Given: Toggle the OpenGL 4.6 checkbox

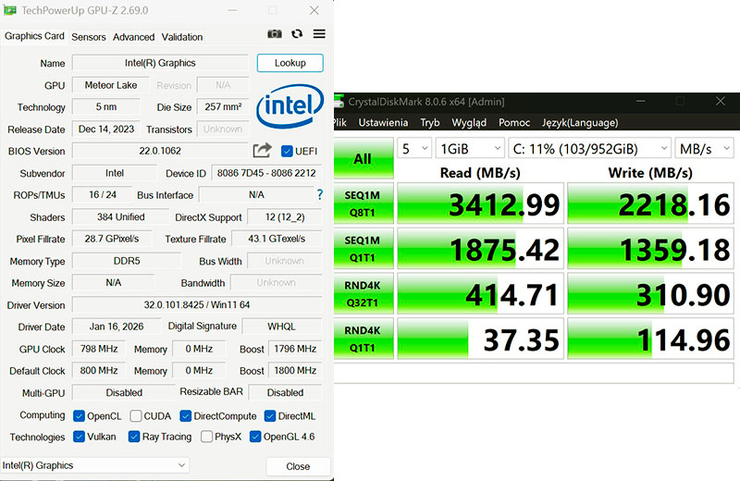Looking at the screenshot, I should [x=255, y=437].
